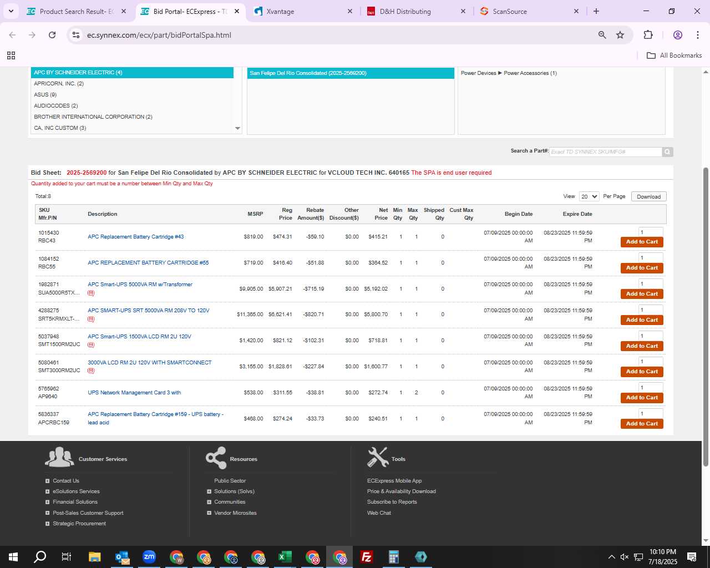Open Outlook from the Windows taskbar
The width and height of the screenshot is (710, 568).
122,557
